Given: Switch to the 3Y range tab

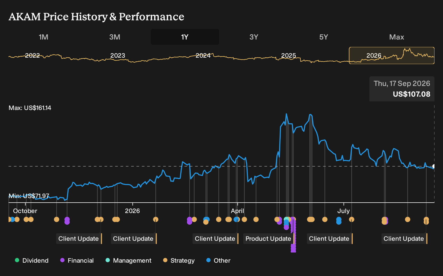Looking at the screenshot, I should click(x=254, y=37).
